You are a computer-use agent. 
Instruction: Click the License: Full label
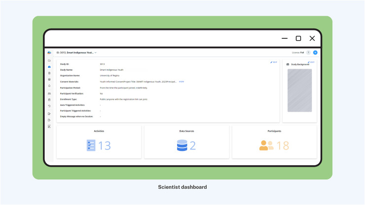298,53
